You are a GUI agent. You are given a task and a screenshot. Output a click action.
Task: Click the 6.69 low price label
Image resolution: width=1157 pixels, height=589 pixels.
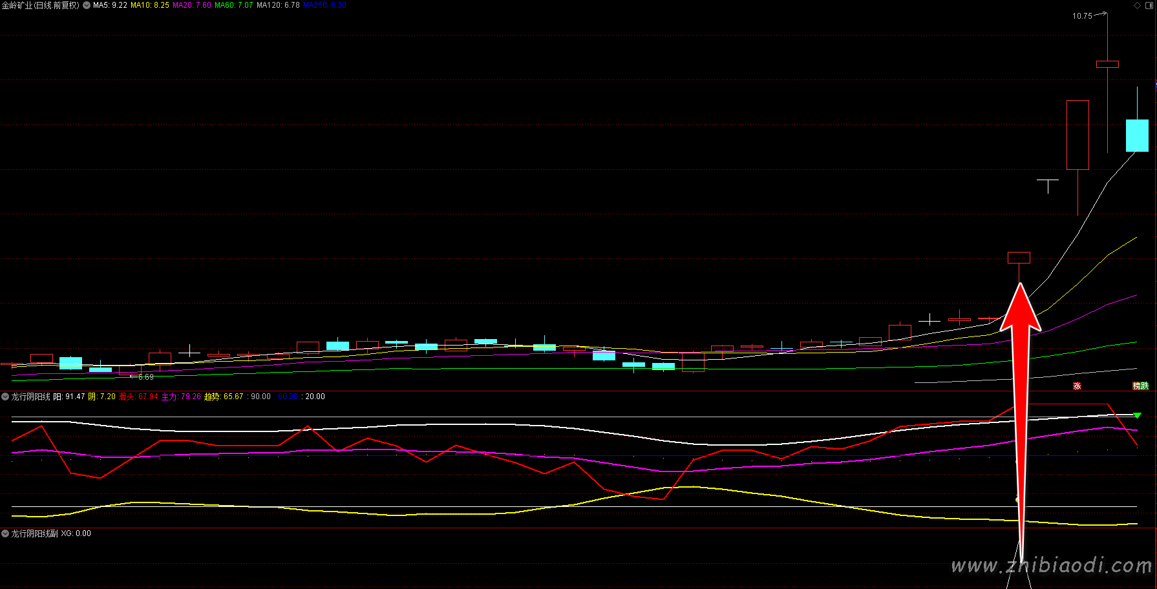[146, 377]
